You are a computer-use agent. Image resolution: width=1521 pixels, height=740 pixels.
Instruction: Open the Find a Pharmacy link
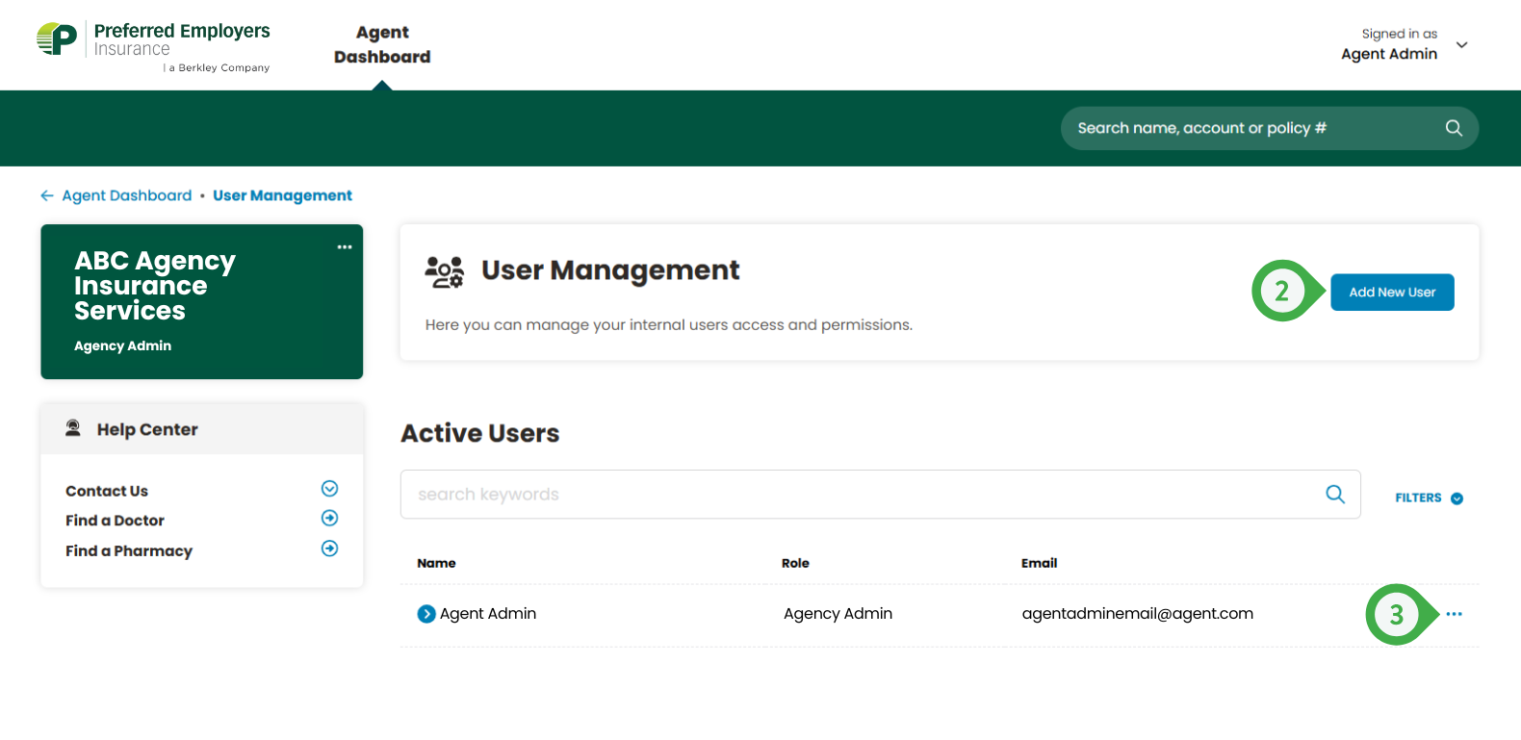pyautogui.click(x=129, y=551)
